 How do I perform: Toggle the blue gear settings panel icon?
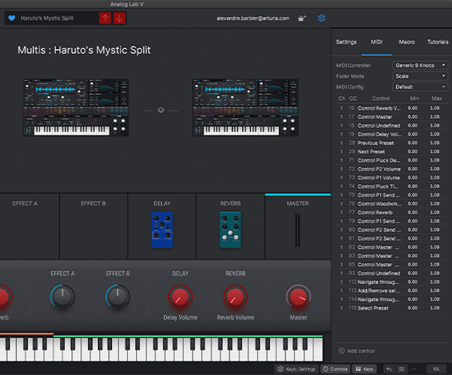[322, 18]
